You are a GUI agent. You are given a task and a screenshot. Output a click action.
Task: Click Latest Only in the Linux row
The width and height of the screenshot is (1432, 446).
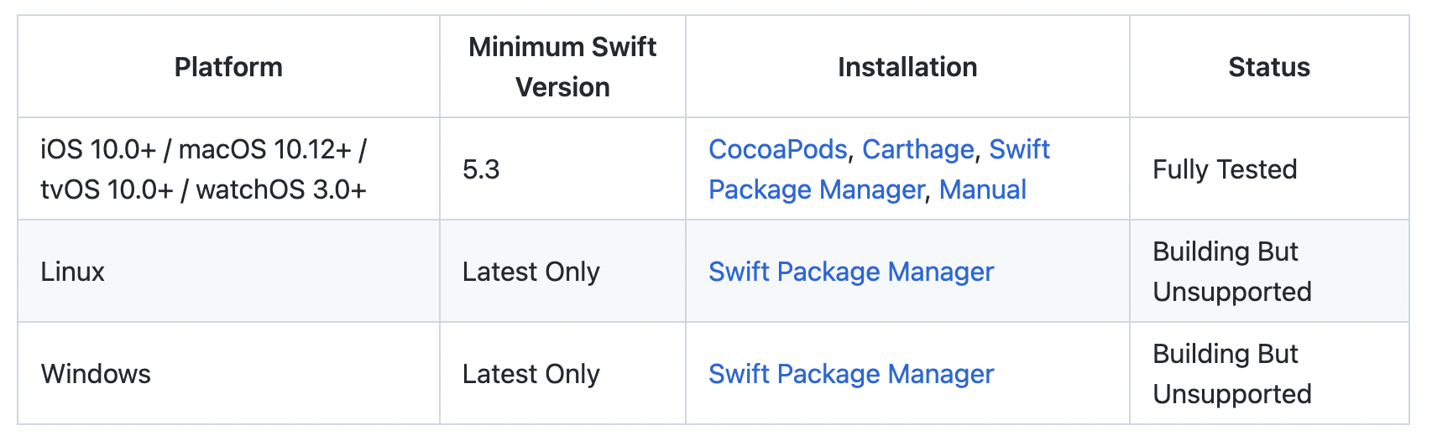point(530,272)
